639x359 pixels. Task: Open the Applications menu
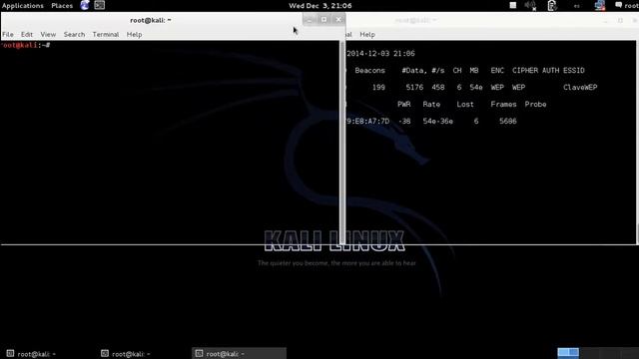coord(23,6)
